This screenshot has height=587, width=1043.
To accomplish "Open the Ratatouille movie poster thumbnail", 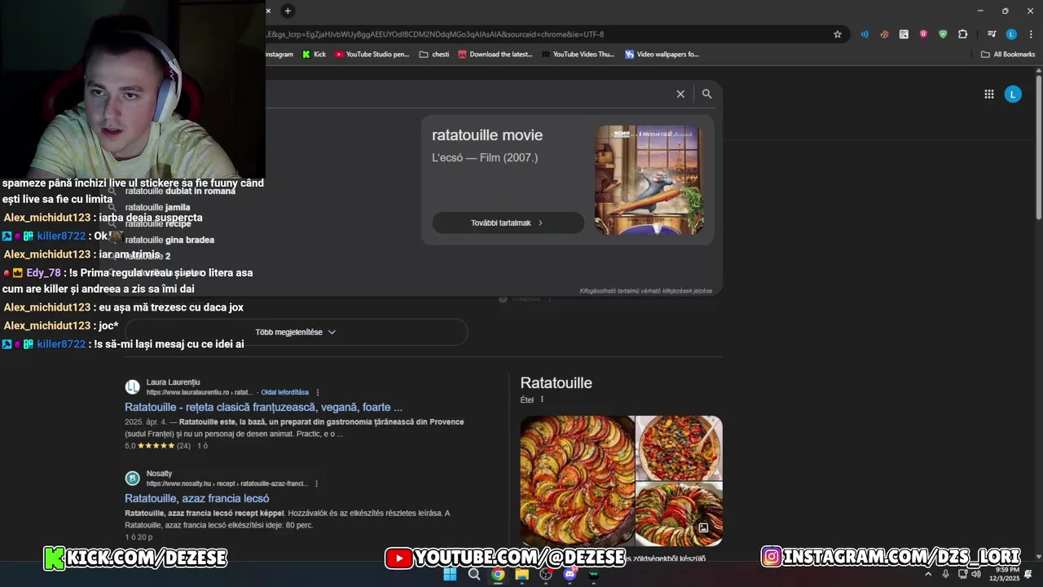I will coord(649,180).
